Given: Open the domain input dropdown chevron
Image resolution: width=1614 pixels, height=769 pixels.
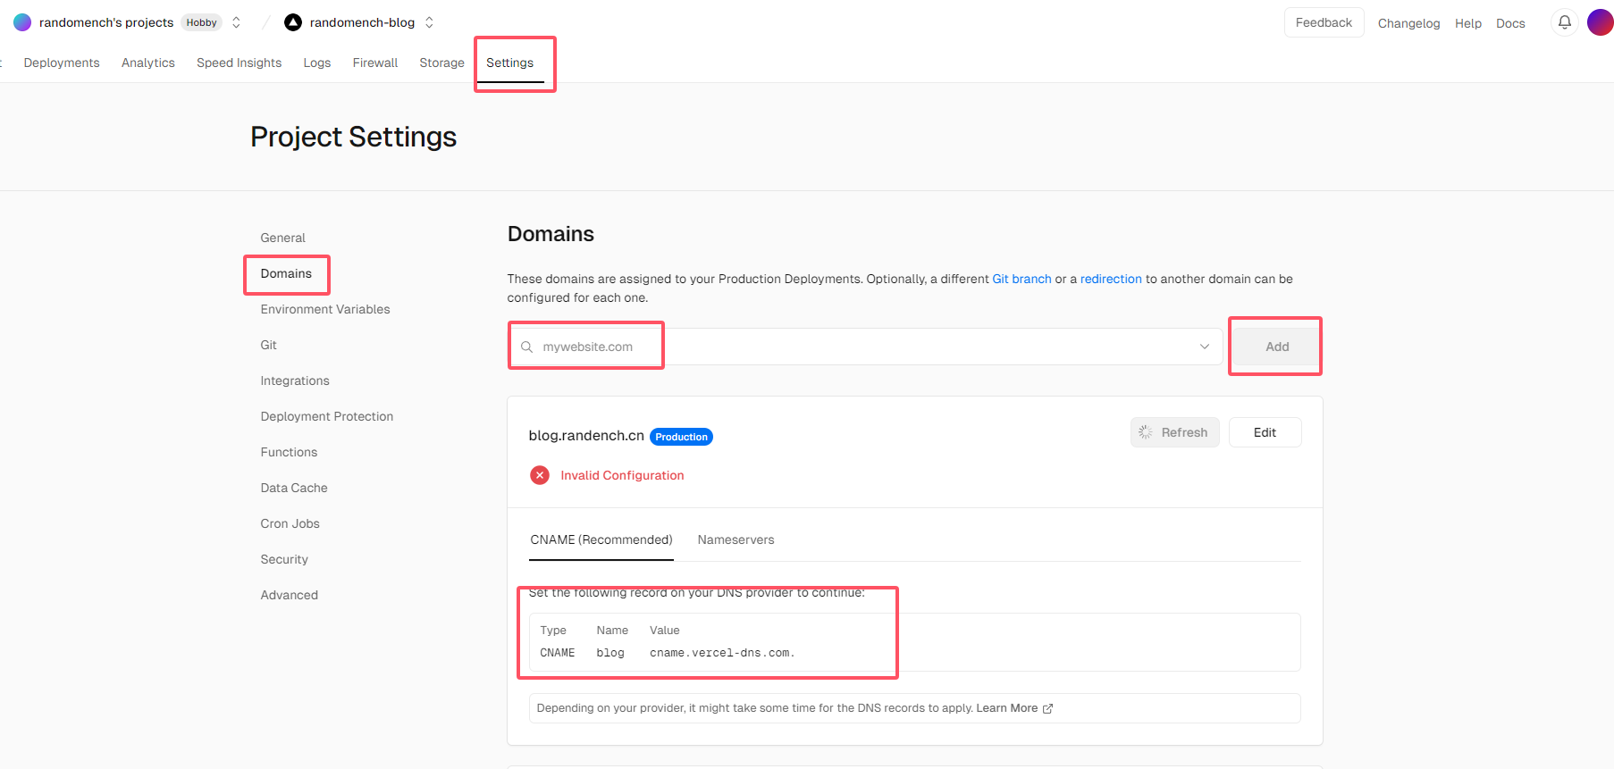Looking at the screenshot, I should [1204, 347].
